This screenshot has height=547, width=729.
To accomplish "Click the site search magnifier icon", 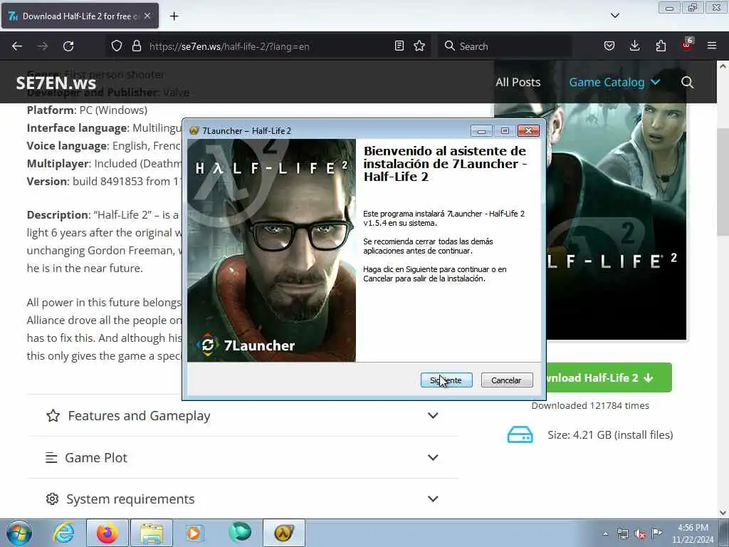I will (x=687, y=83).
